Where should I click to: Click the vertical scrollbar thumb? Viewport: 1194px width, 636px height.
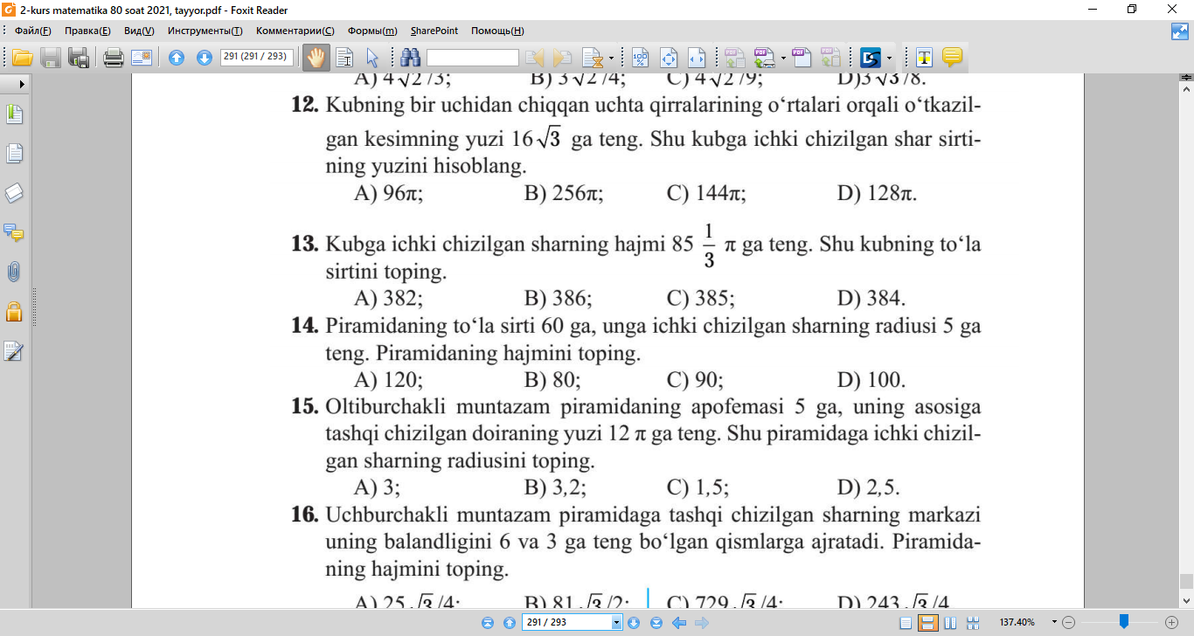[1186, 581]
